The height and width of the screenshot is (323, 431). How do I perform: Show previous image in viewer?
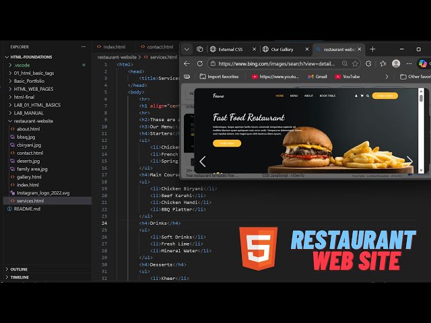(x=203, y=161)
